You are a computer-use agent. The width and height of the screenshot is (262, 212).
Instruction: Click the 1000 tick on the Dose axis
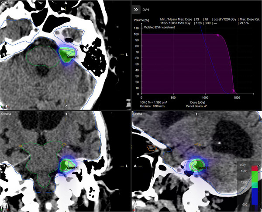(x=205, y=98)
